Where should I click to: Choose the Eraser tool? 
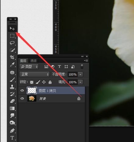coord(12,101)
